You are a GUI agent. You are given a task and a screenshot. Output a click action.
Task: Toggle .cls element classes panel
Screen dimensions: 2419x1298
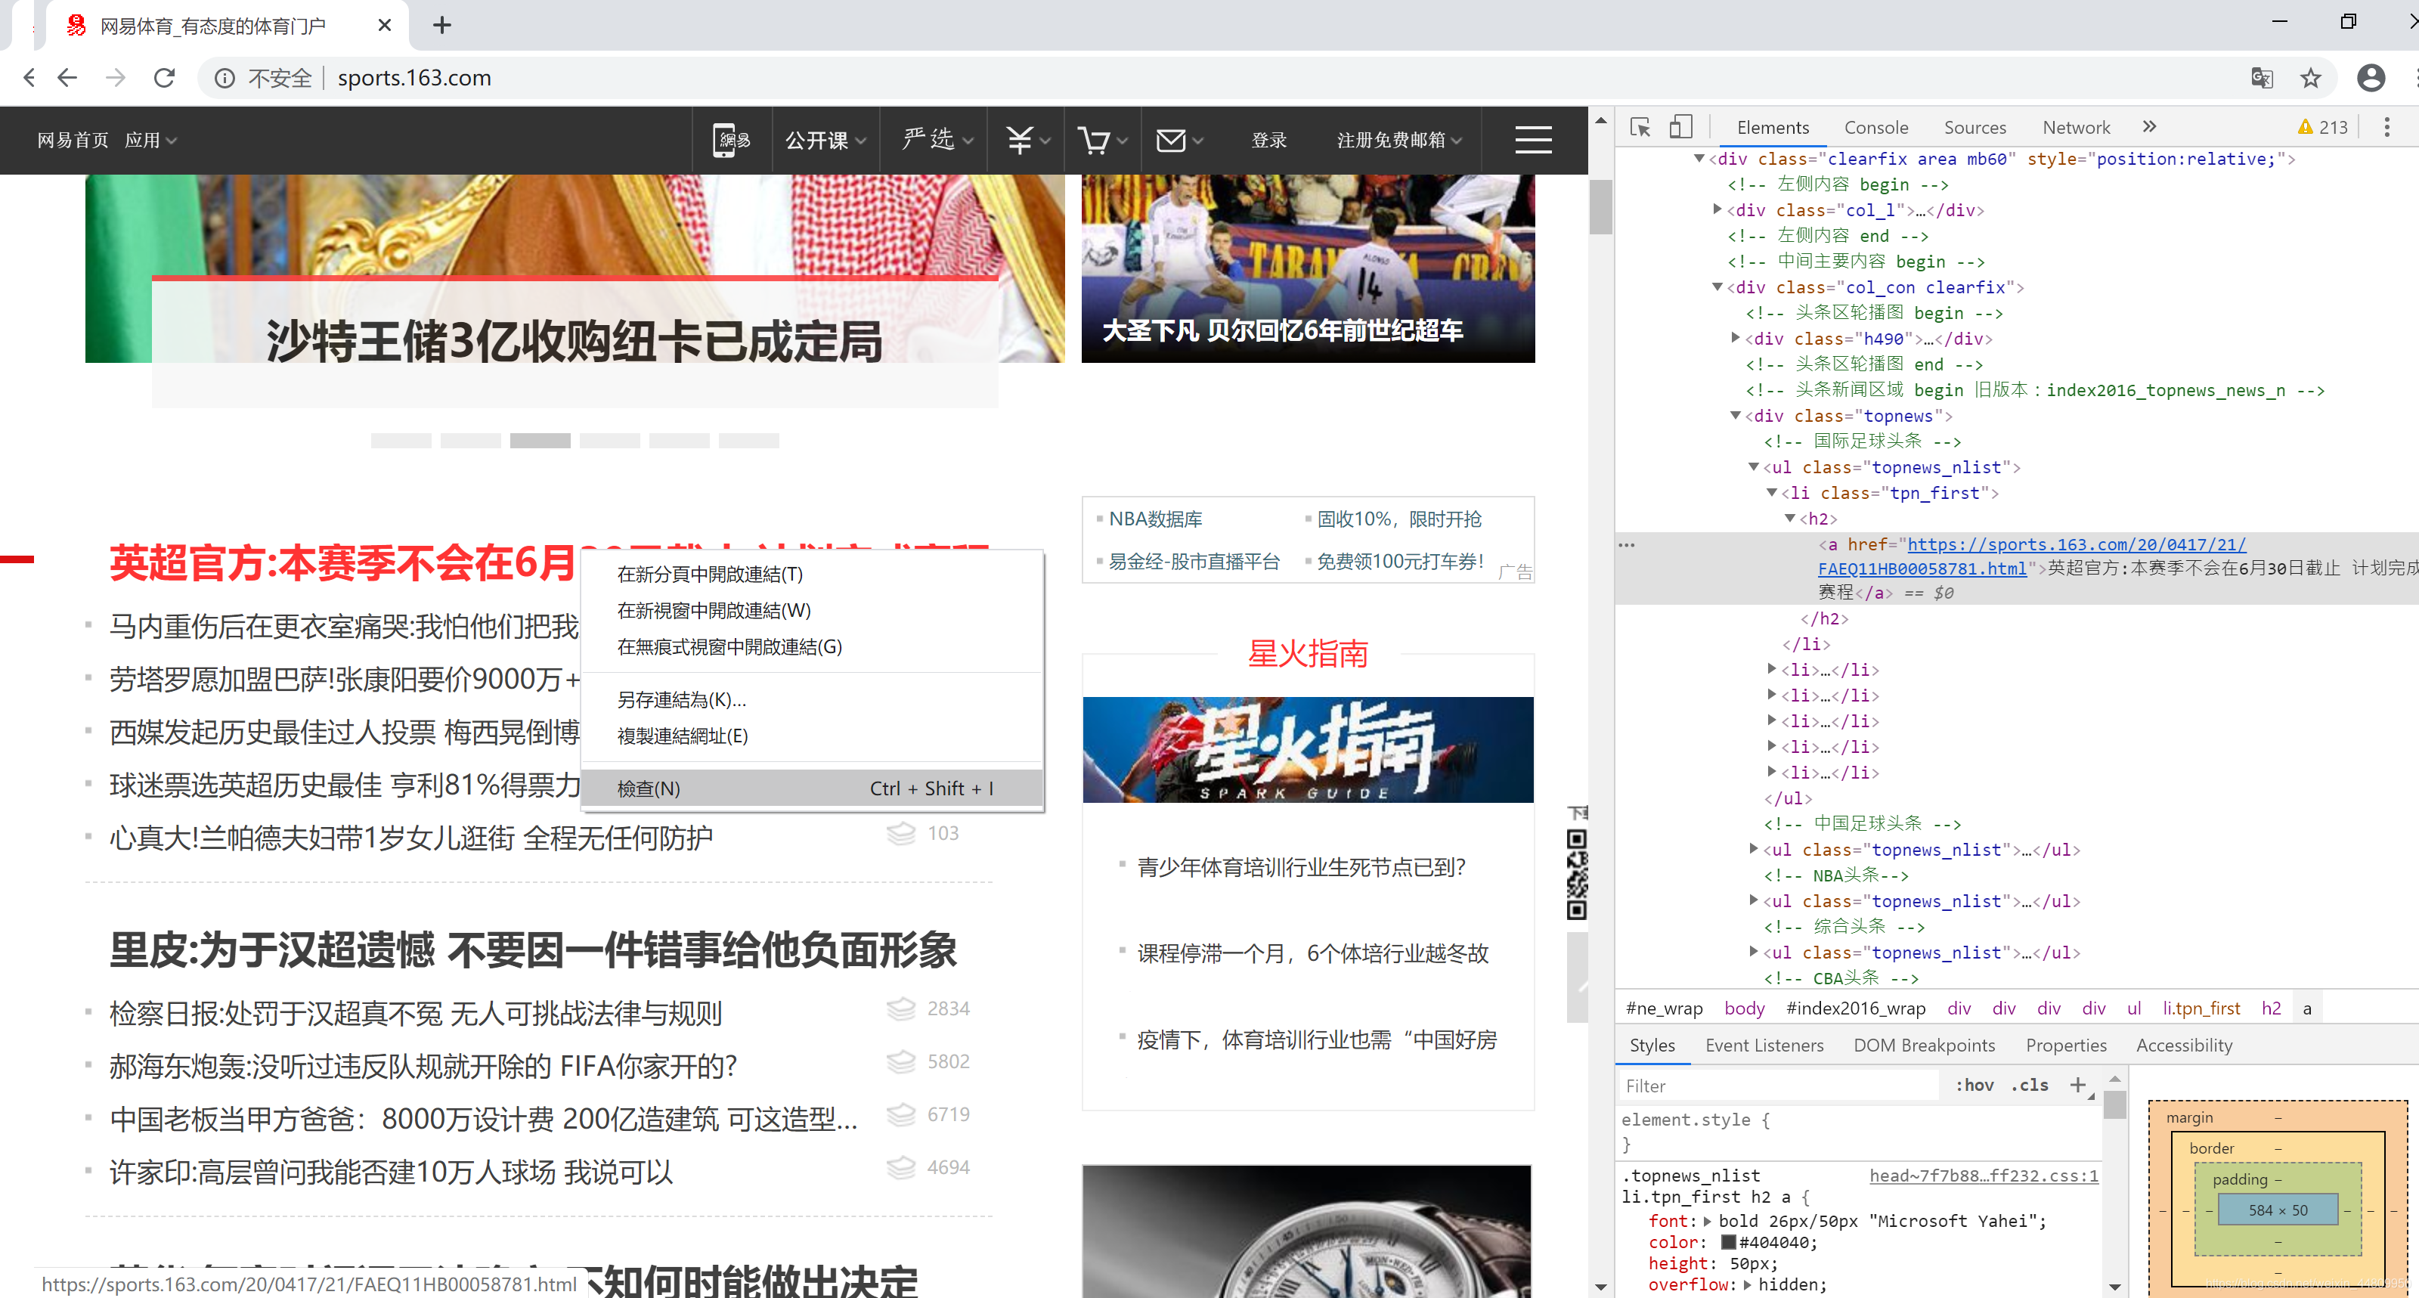2029,1085
